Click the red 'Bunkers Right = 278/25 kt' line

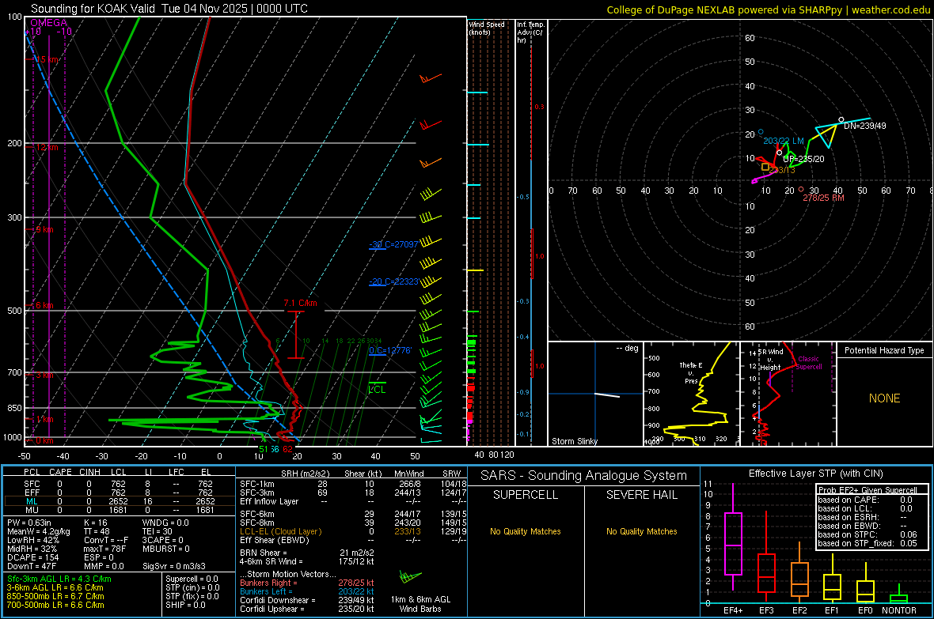(307, 583)
